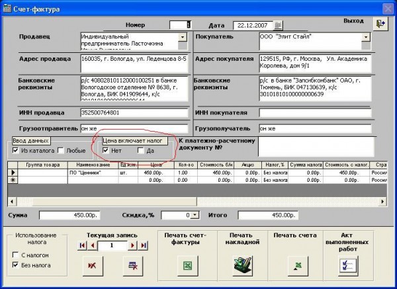Image resolution: width=397 pixels, height=289 pixels.
Task: Open the calendar picker beside date field
Action: pyautogui.click(x=278, y=25)
